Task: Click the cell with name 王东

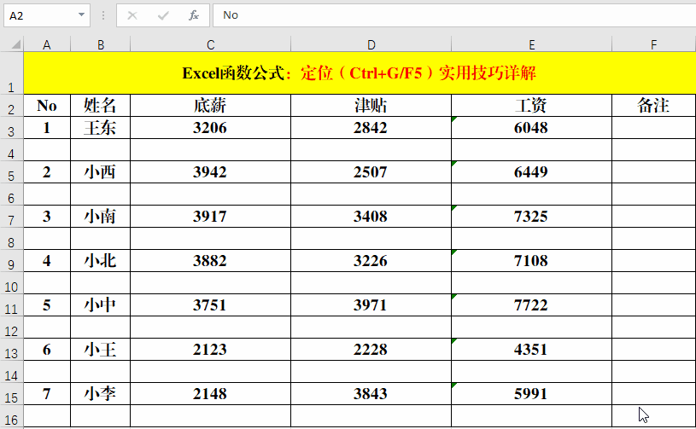Action: [x=100, y=128]
